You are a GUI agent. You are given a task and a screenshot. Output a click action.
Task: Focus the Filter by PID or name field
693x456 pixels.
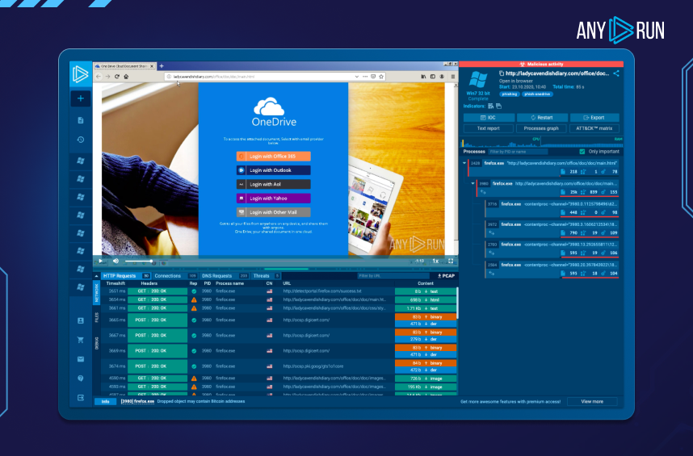[x=518, y=152]
